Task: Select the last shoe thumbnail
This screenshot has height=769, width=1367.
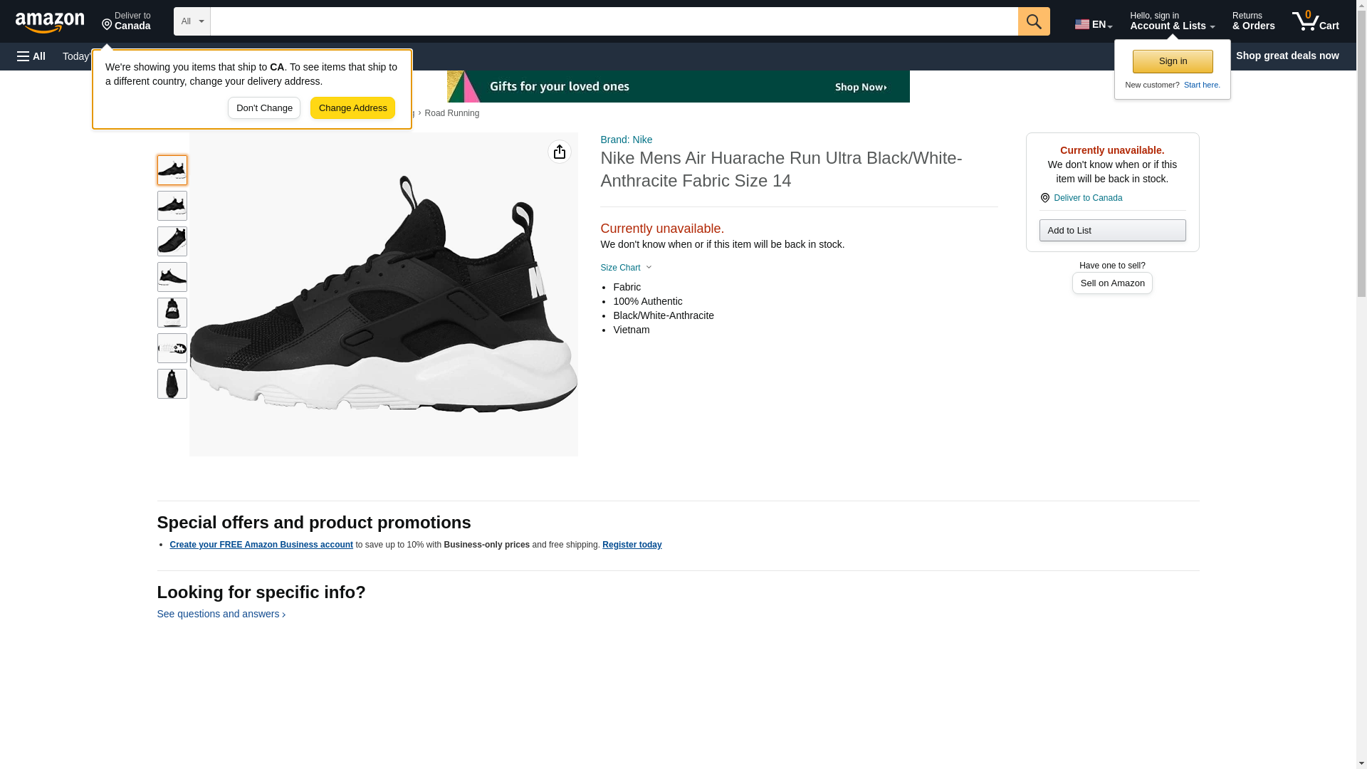Action: tap(172, 384)
